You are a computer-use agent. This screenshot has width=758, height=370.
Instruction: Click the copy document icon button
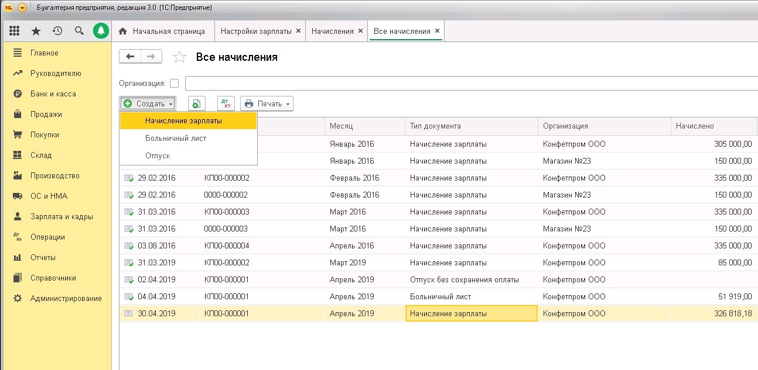coord(196,103)
